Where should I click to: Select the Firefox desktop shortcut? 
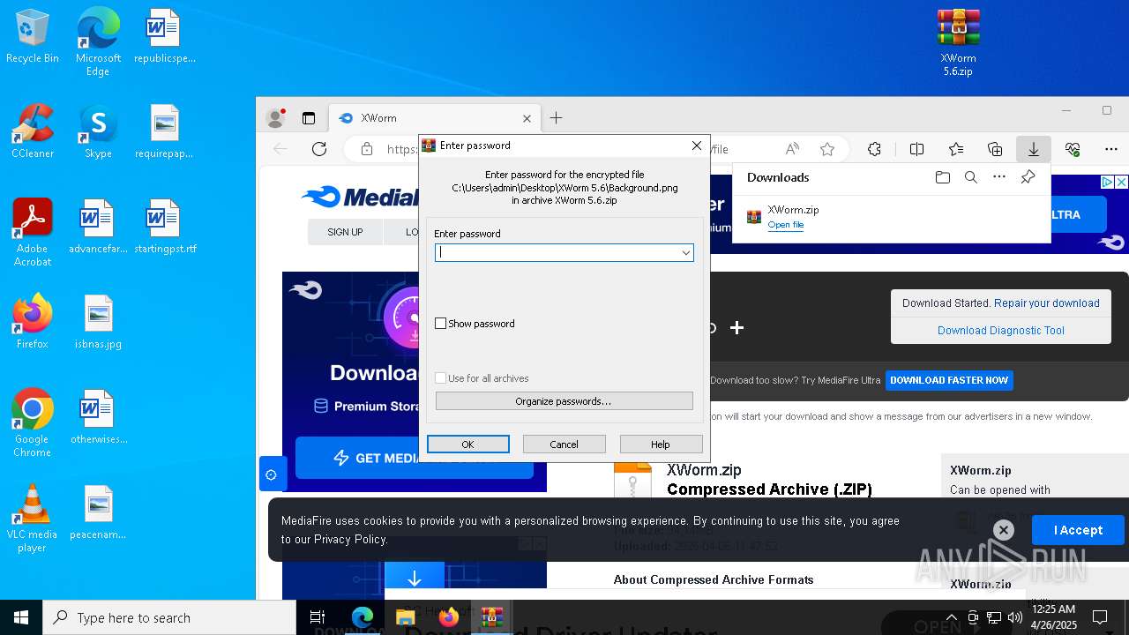tap(33, 322)
